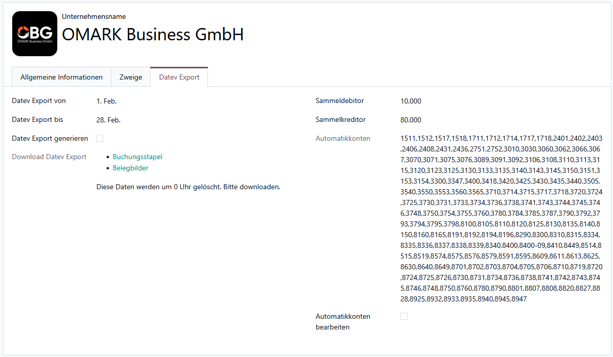613x357 pixels.
Task: Enable the Datev Export generieren checkbox
Action: [100, 138]
